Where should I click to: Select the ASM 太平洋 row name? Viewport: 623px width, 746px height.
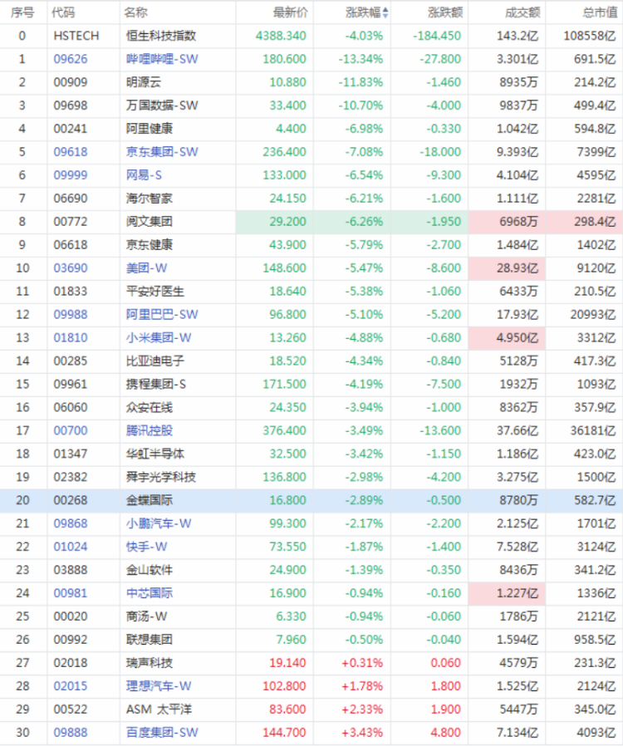click(159, 709)
